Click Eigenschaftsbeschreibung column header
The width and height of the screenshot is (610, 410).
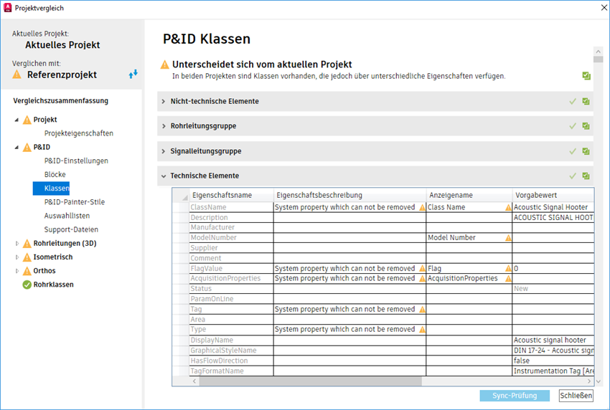(x=349, y=195)
